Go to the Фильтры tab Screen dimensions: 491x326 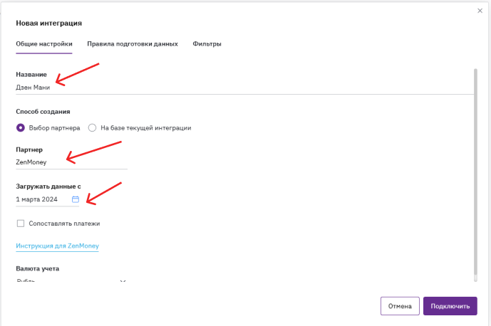(207, 44)
